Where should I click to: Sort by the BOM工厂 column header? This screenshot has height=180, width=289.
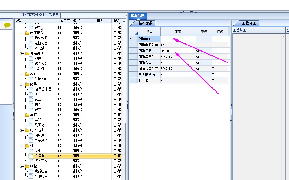64,21
